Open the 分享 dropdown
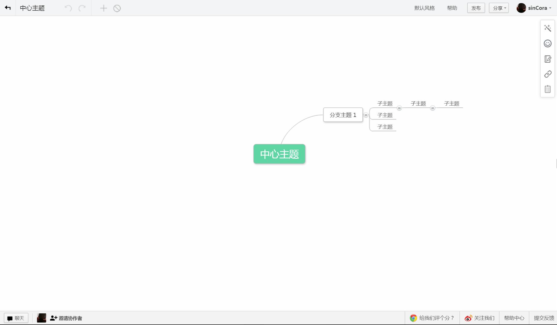The height and width of the screenshot is (325, 557). [499, 8]
